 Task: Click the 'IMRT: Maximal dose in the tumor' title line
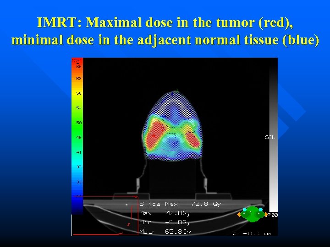click(165, 22)
